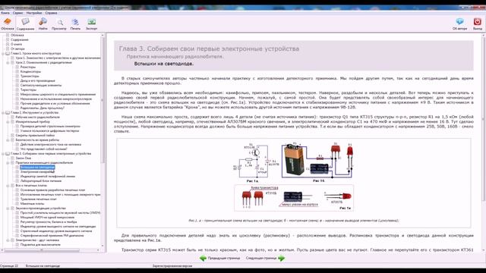Click the reading pane vertical scrollbar thumb

tap(484, 119)
